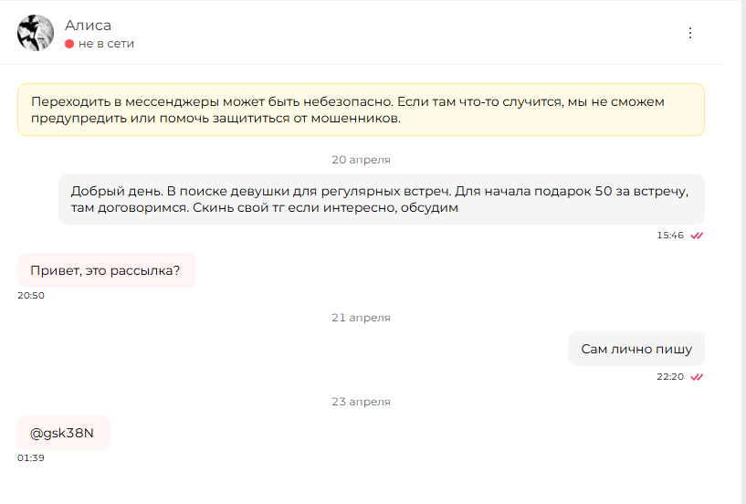This screenshot has height=504, width=746.
Task: Click the 'не в сети' status text
Action: (106, 44)
